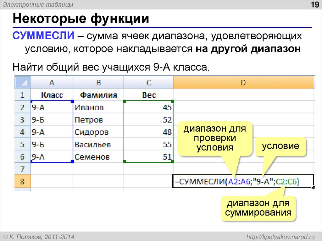
Task: Select row 5 header
Action: point(22,144)
